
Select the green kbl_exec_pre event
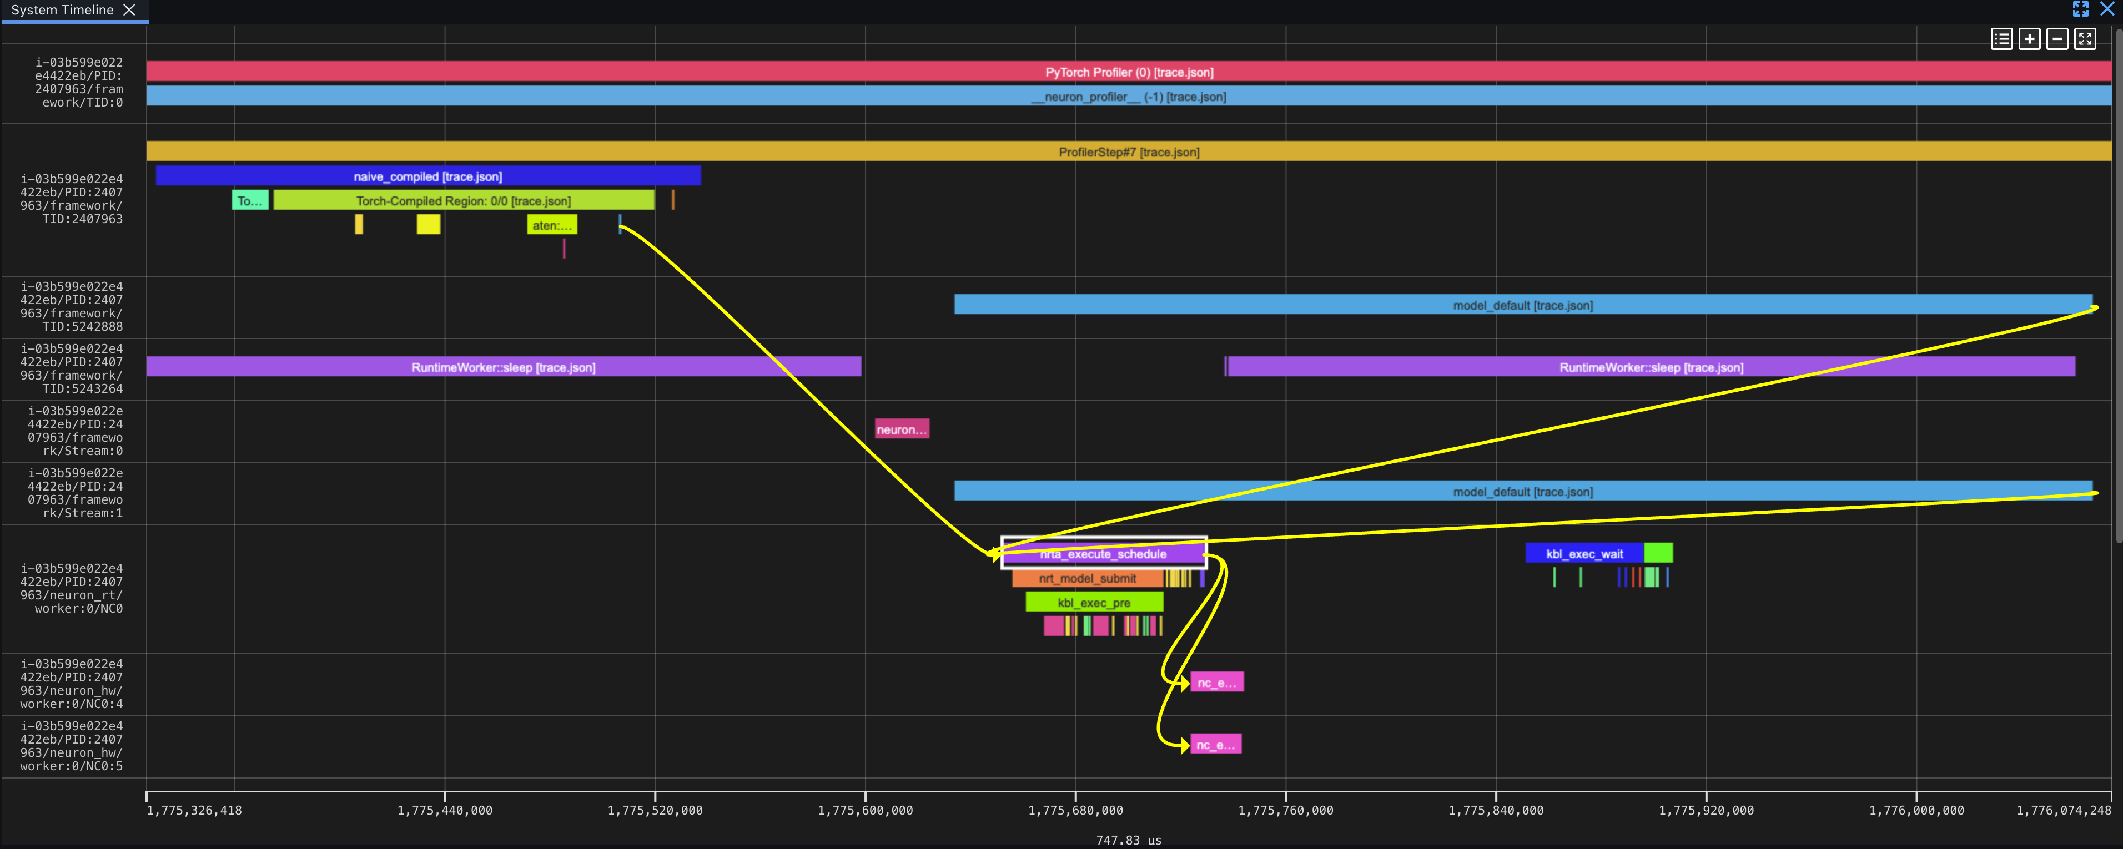pyautogui.click(x=1094, y=602)
